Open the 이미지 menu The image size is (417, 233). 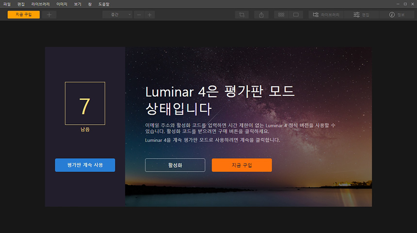coord(62,4)
